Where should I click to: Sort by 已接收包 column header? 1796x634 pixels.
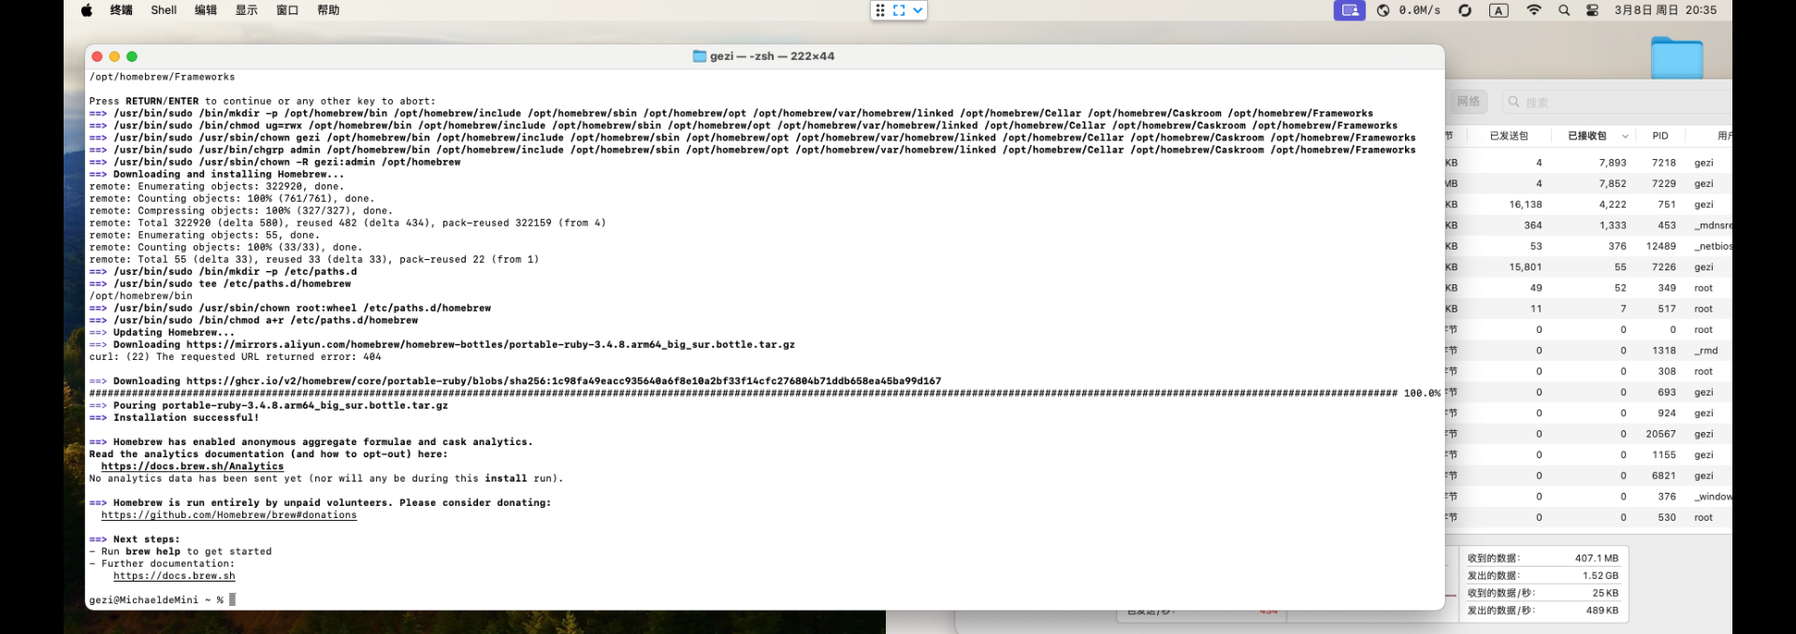click(x=1587, y=136)
